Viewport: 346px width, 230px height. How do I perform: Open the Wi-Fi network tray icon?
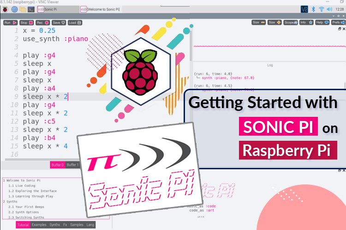coord(322,9)
